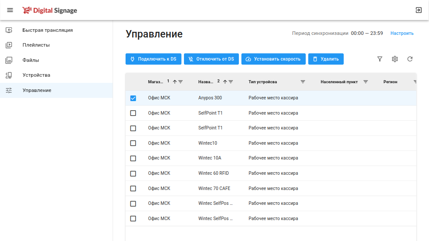Image resolution: width=429 pixels, height=241 pixels.
Task: Click the Digital Signage logo
Action: (x=50, y=10)
